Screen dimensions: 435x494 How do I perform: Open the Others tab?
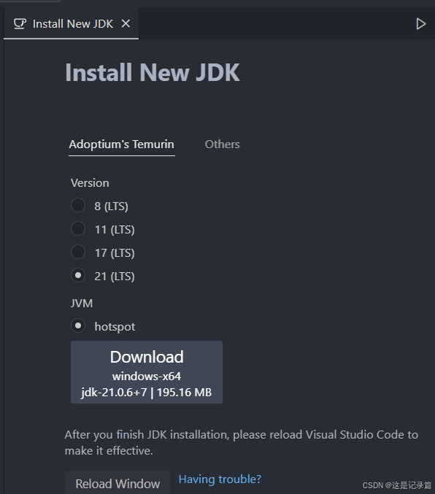point(222,144)
